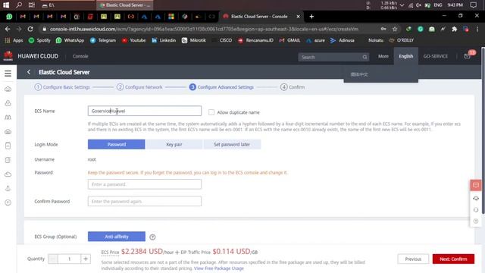The image size is (485, 273).
Task: Open the English language dropdown
Action: coord(406,56)
